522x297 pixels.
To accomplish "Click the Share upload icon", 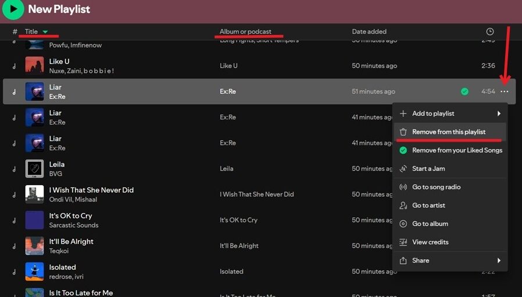I will click(403, 260).
